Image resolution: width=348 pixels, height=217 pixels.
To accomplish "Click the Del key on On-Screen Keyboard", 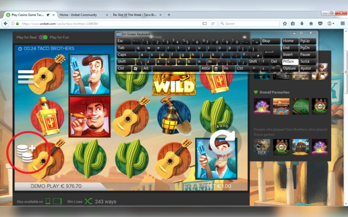I will pos(275,62).
